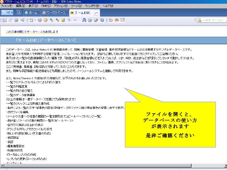The image size is (227, 170).
Task: Click the line ・新規DB作成
Action: tap(14, 150)
